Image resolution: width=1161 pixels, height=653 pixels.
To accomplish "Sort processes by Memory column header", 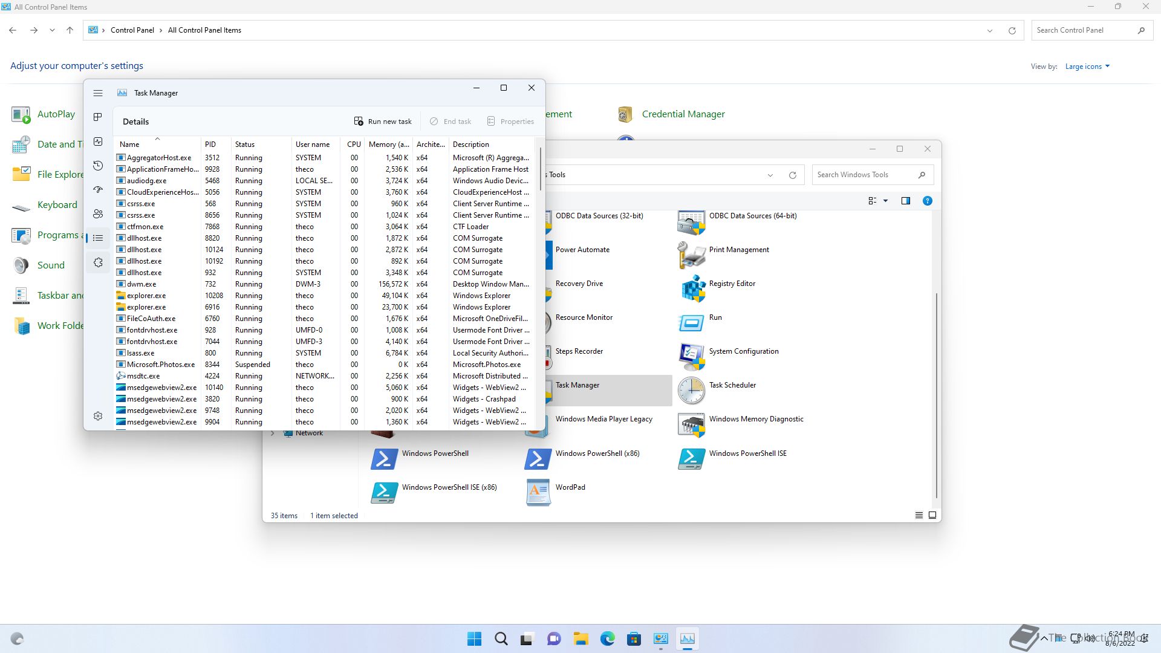I will click(x=388, y=145).
